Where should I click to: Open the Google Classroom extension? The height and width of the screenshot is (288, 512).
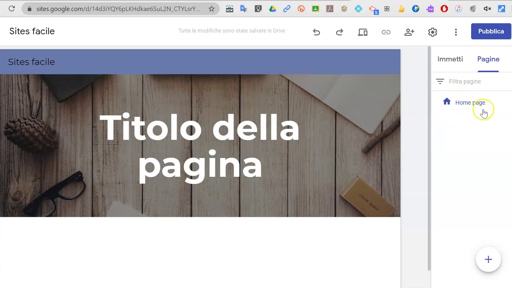click(x=316, y=8)
